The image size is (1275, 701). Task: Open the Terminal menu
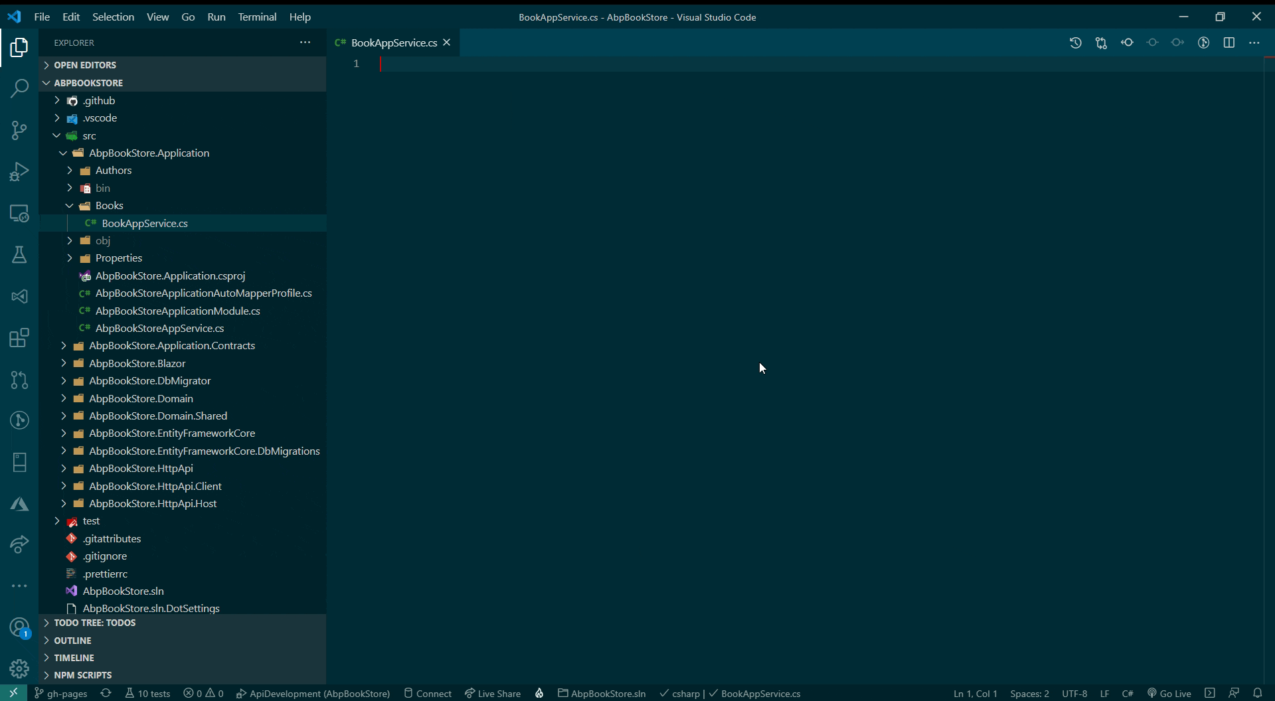[257, 17]
